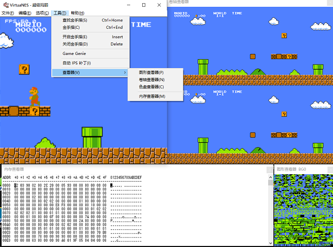Open the 文件(F) menu

[8, 13]
